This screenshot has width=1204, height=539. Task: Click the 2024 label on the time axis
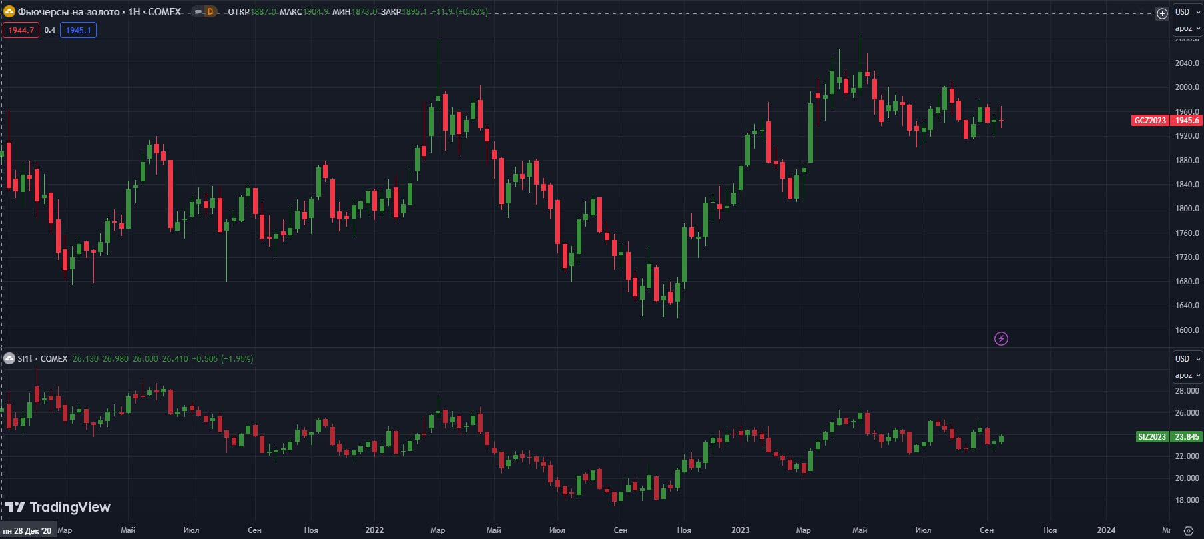coord(1106,530)
